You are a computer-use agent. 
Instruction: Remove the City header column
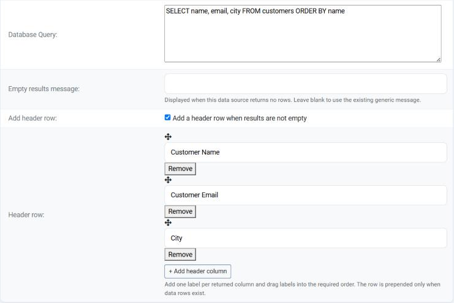point(180,255)
